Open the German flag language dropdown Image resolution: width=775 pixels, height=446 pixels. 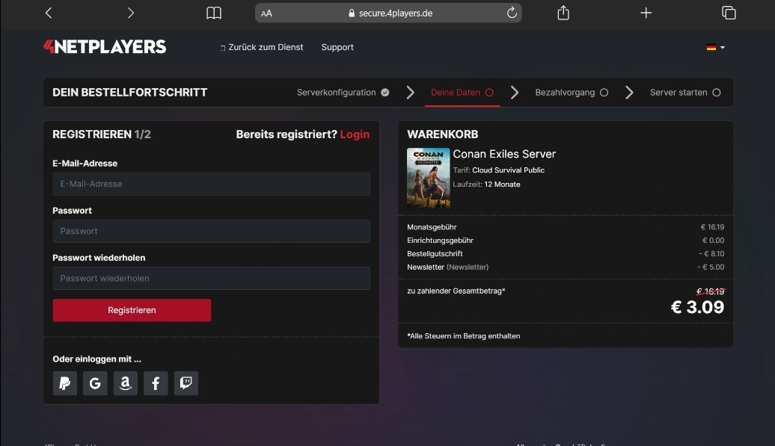click(x=715, y=47)
